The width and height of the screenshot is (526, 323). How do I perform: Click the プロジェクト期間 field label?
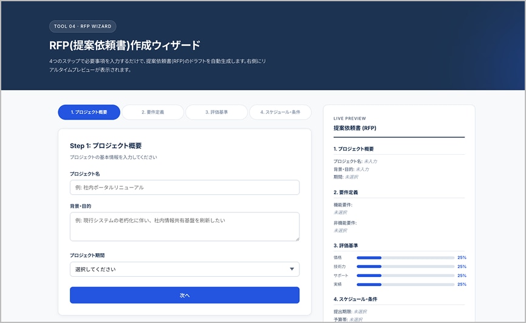(x=91, y=256)
